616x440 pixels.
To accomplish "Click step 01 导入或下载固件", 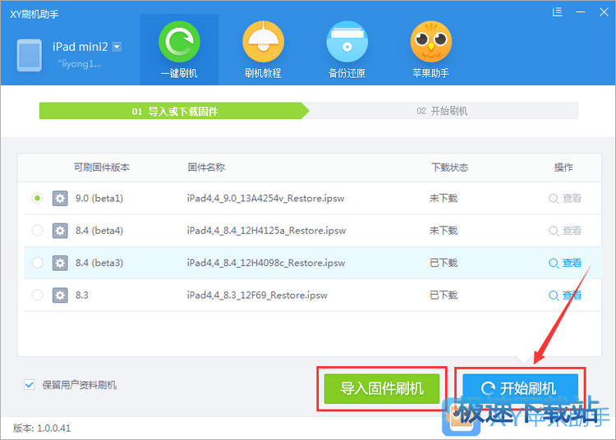I will [x=174, y=111].
